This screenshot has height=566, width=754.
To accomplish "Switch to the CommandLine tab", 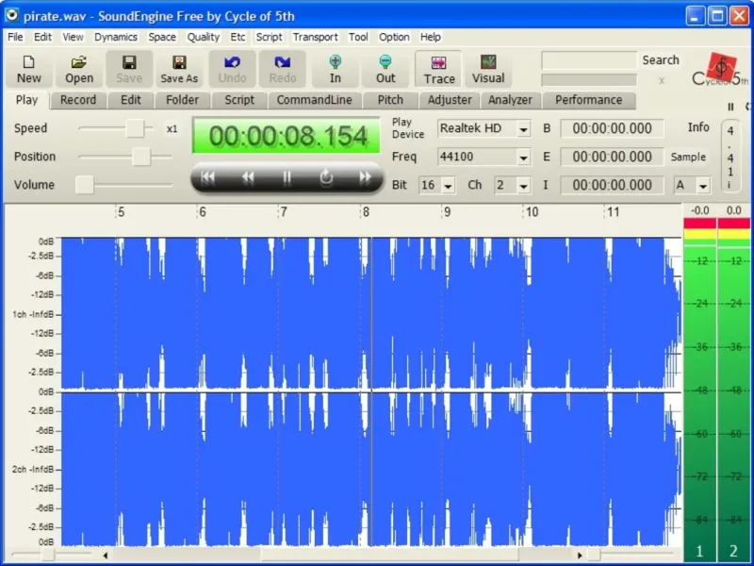I will click(x=314, y=100).
